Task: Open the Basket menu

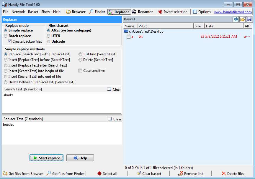Action: click(x=33, y=12)
